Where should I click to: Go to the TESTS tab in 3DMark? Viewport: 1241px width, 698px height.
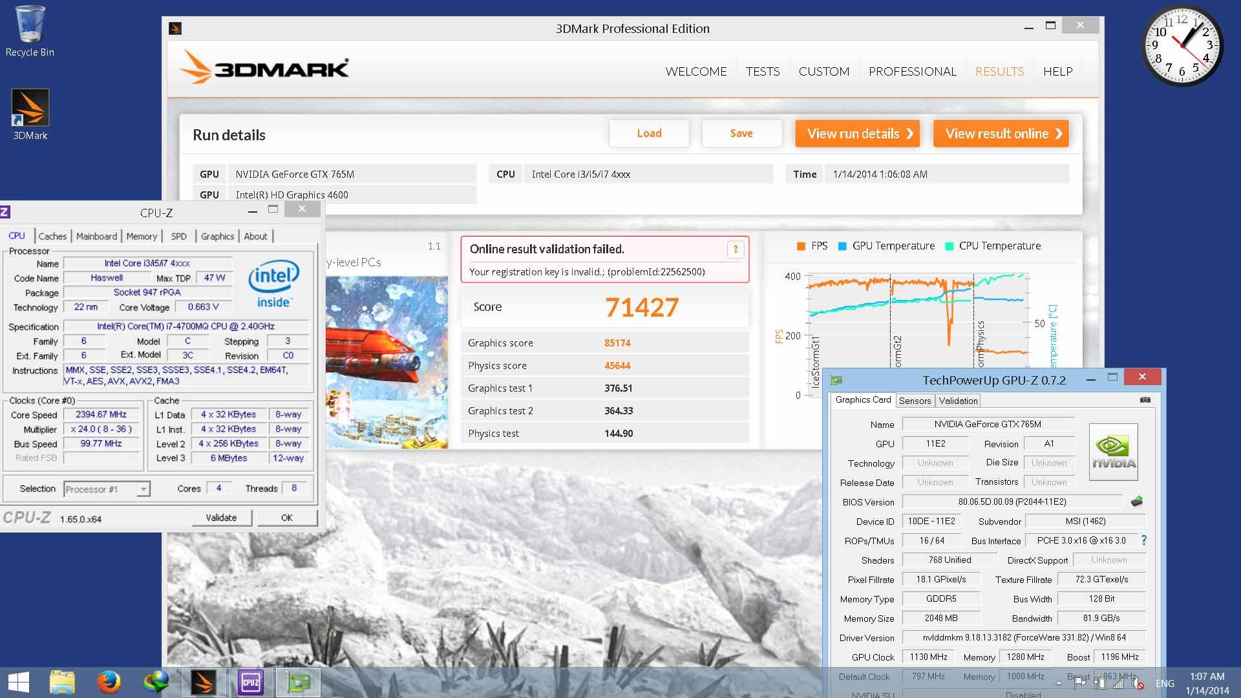[x=763, y=71]
